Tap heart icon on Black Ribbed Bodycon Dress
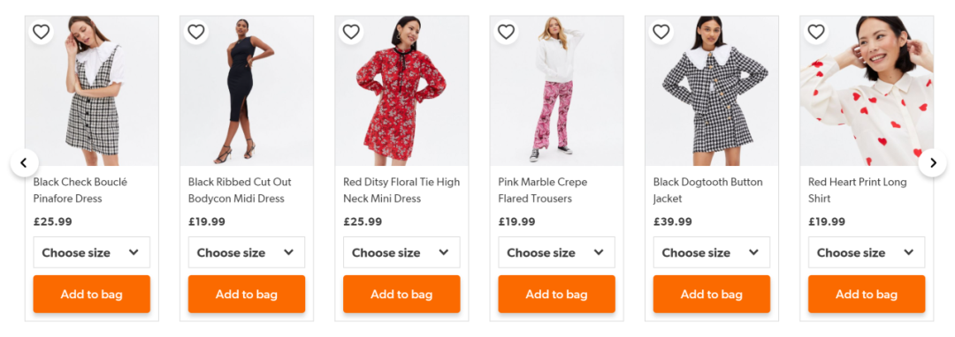955x337 pixels. click(x=196, y=32)
